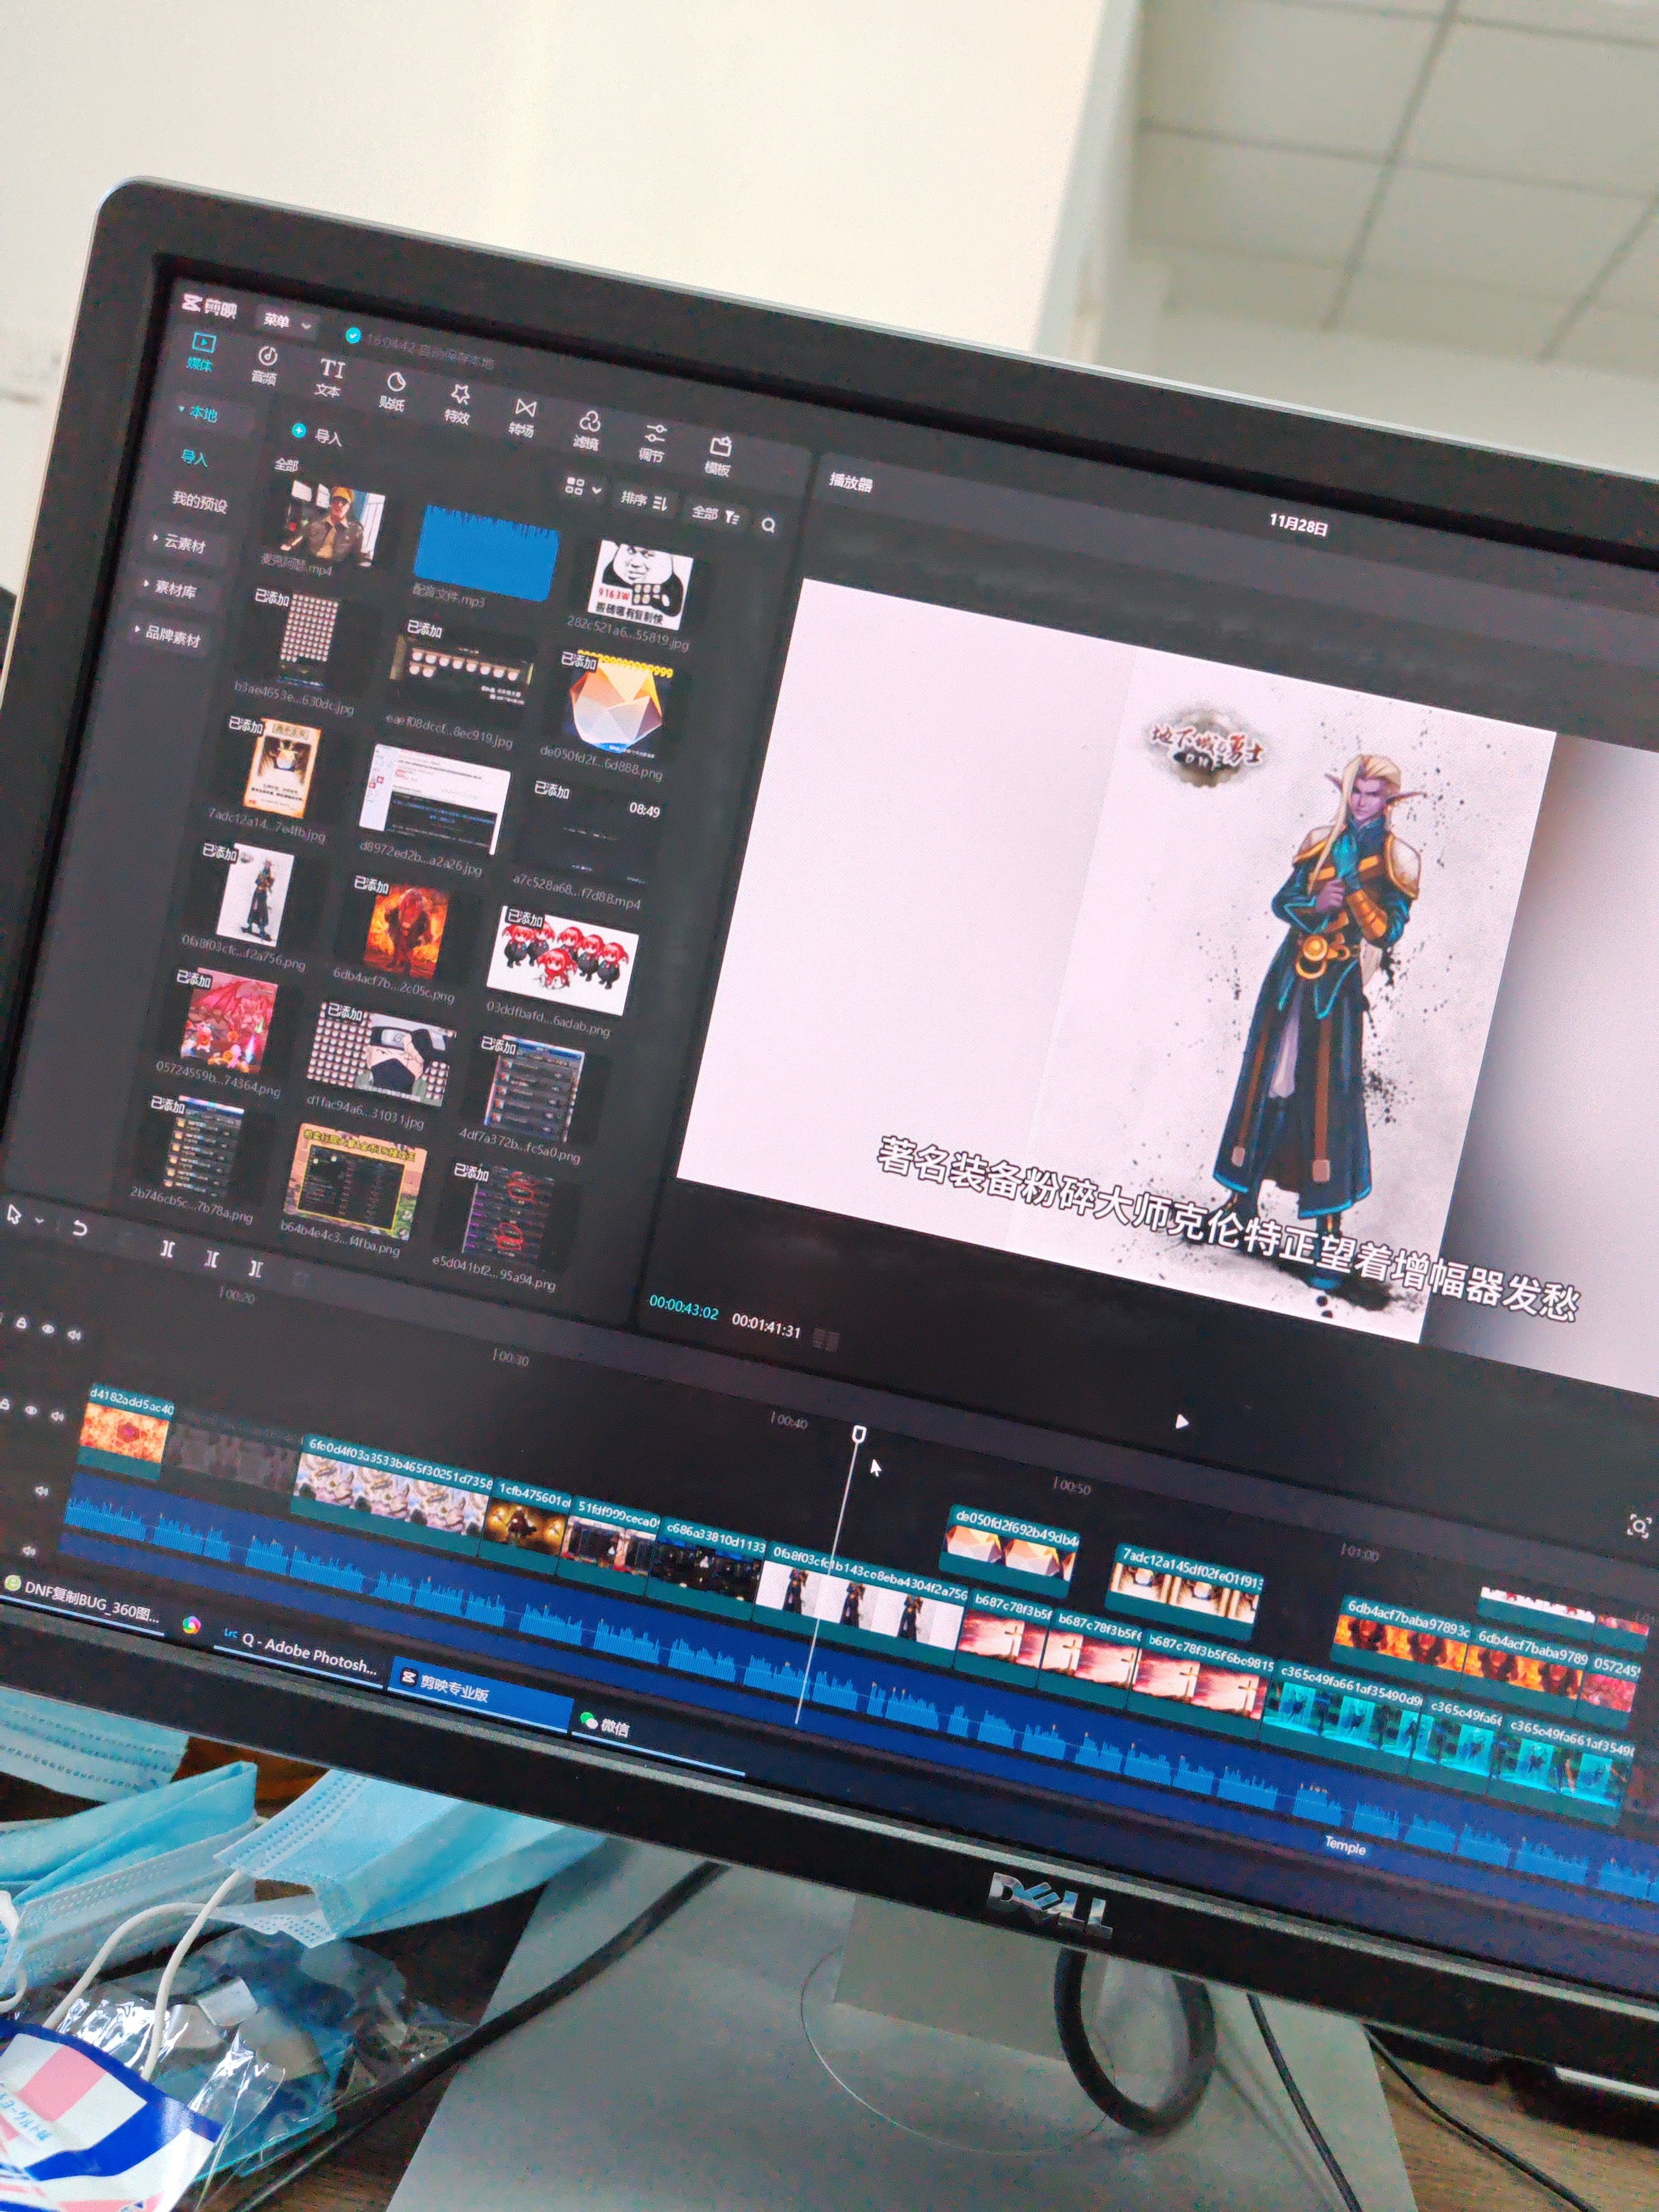Expand the 云素材 sidebar section

180,543
